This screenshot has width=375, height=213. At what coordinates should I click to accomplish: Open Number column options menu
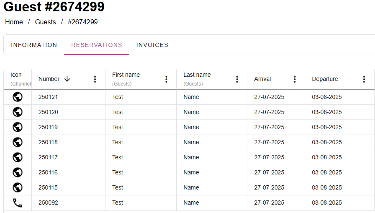pos(95,79)
